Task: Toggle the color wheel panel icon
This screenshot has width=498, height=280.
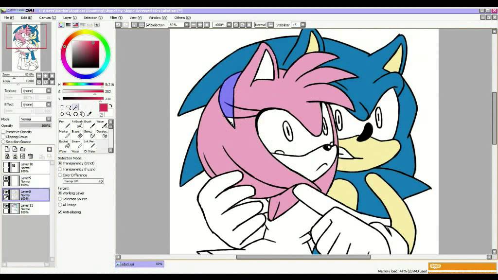Action: pos(61,24)
